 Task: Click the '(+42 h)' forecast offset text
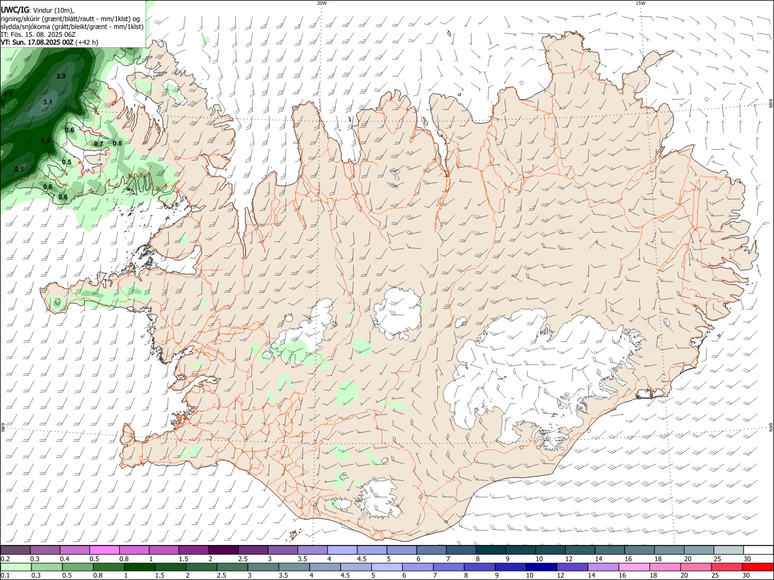pos(87,43)
